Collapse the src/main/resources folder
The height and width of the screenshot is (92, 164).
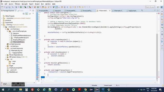point(6,48)
